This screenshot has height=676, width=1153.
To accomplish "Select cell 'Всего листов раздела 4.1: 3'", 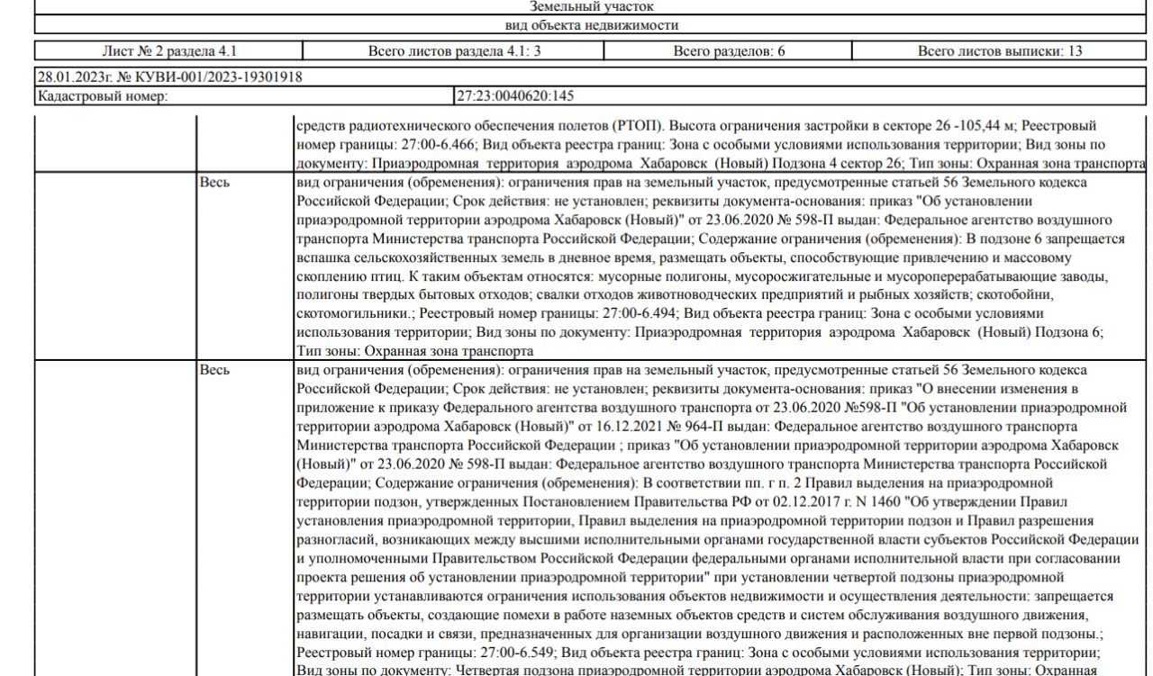I will [455, 51].
